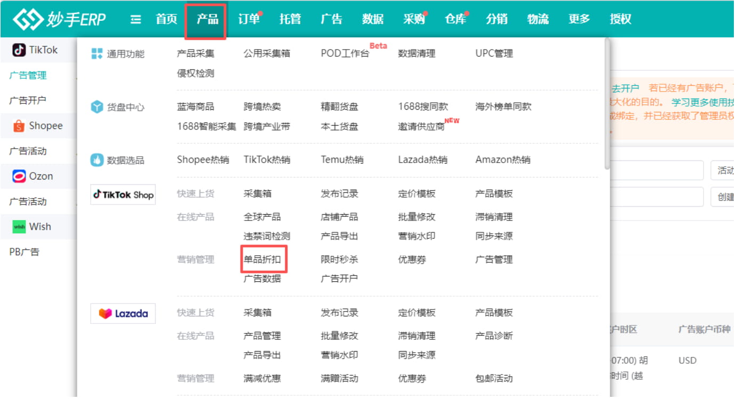Image resolution: width=736 pixels, height=399 pixels.
Task: Open 跨境热卖
Action: (262, 107)
